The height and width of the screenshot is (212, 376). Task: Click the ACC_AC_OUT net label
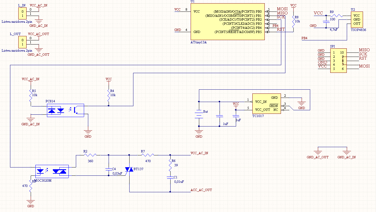click(201, 190)
